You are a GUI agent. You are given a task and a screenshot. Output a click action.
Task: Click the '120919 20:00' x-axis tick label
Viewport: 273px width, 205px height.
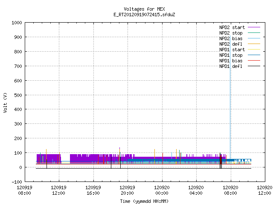click(127, 190)
